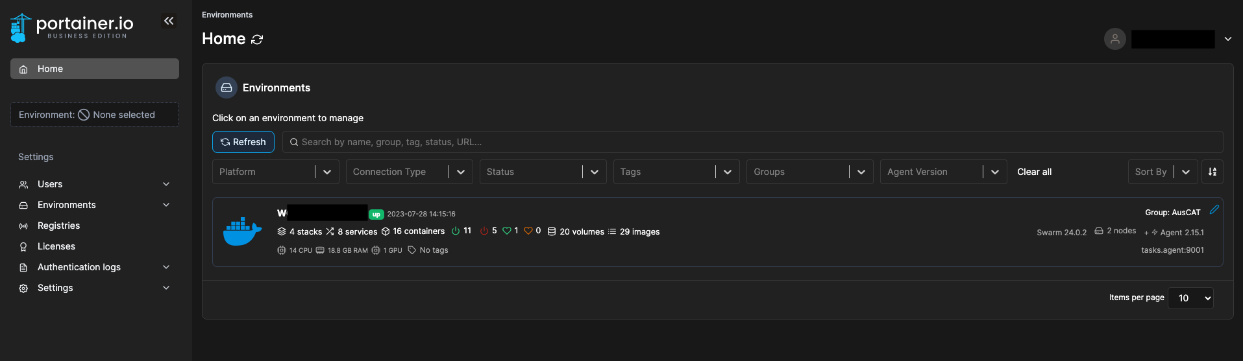This screenshot has height=361, width=1243.
Task: Open the Status filter dropdown
Action: pyautogui.click(x=543, y=172)
